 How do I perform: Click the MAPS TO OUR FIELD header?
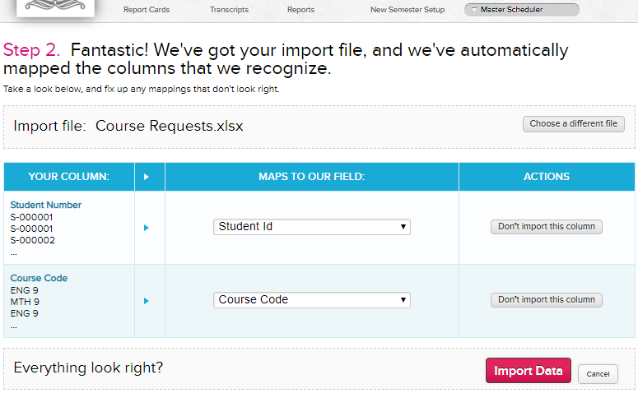311,176
